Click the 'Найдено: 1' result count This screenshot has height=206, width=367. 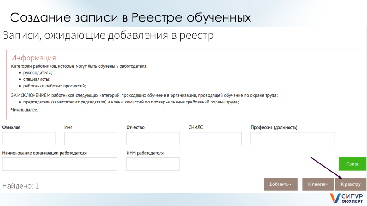click(20, 186)
